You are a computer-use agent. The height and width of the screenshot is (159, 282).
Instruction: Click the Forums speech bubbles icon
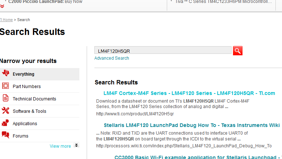pyautogui.click(x=5, y=135)
